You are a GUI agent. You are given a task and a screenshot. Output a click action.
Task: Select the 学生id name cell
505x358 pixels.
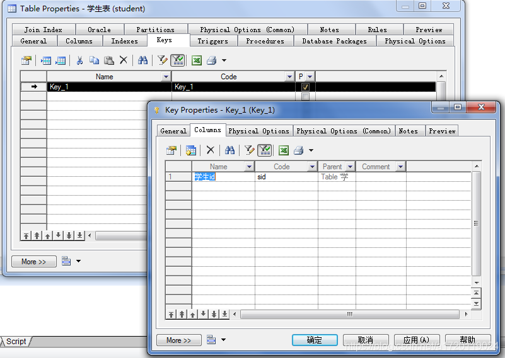pos(223,177)
